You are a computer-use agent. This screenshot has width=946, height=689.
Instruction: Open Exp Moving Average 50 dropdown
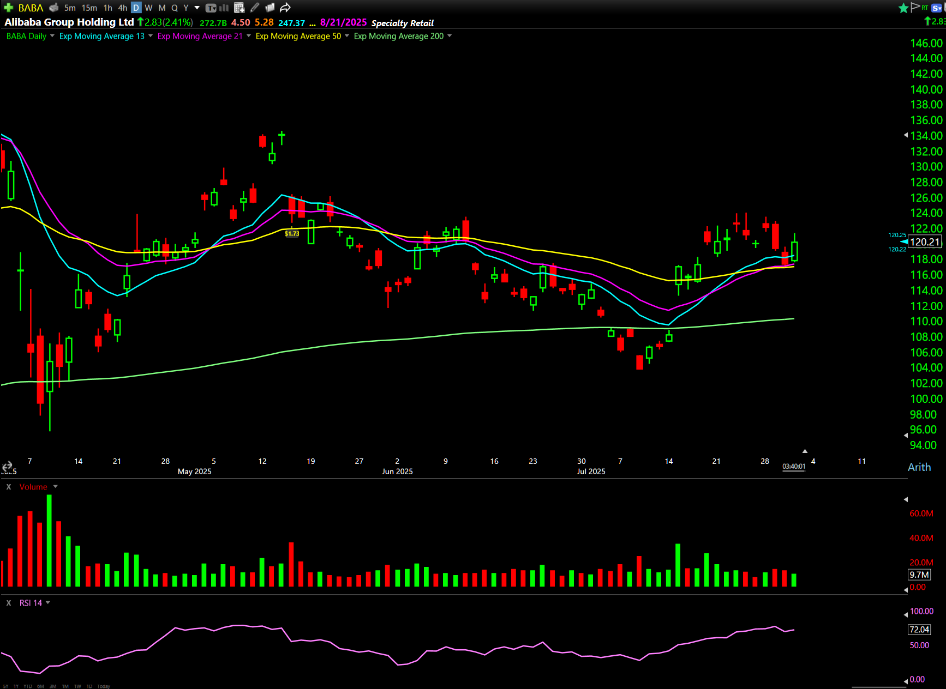pos(347,36)
